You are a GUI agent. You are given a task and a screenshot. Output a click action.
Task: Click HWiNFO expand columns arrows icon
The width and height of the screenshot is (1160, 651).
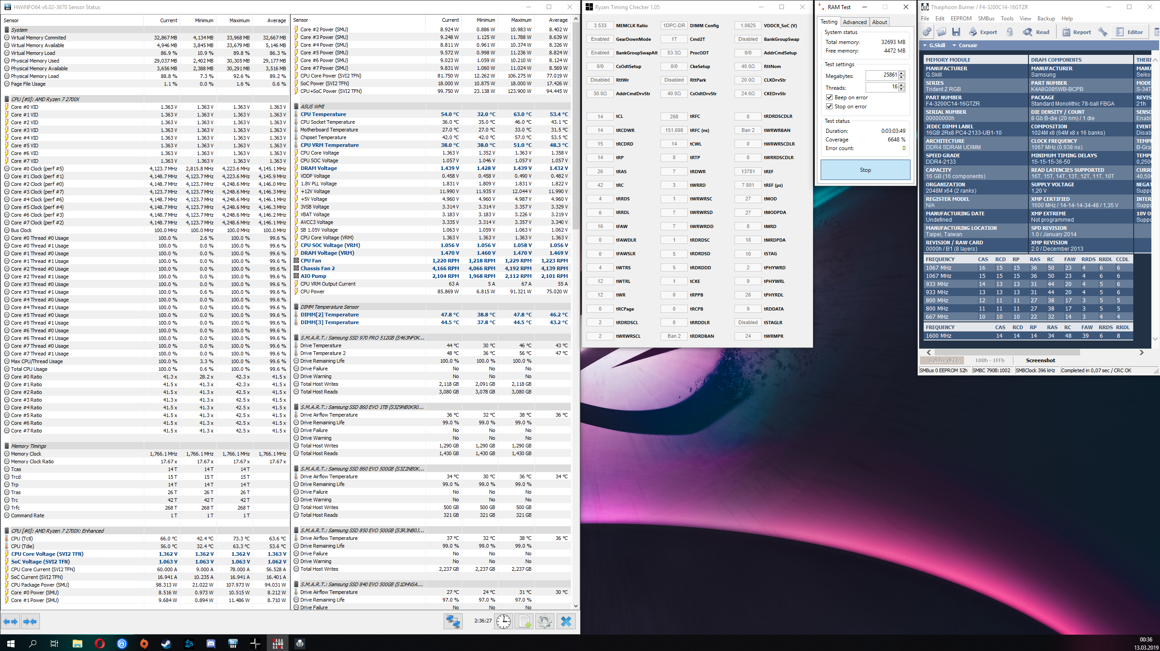point(10,622)
